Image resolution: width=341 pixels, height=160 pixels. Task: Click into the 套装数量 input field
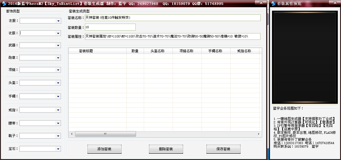(x=110, y=27)
